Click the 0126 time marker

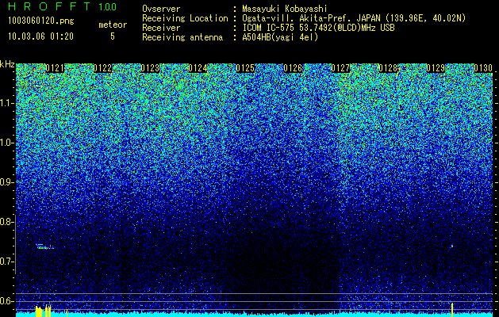click(x=293, y=68)
